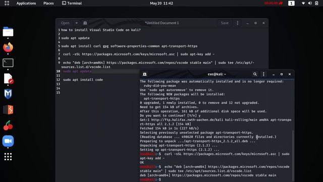Open the Places menu
Viewport: 323px width, 182px height.
pos(48,4)
